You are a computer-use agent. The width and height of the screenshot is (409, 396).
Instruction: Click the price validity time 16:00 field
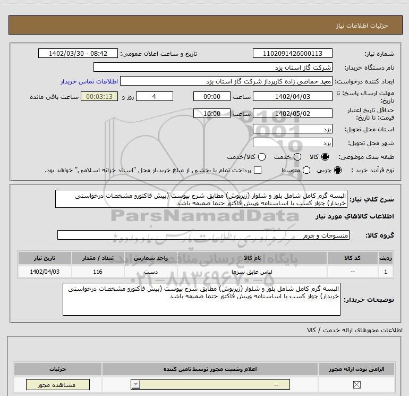[212, 113]
